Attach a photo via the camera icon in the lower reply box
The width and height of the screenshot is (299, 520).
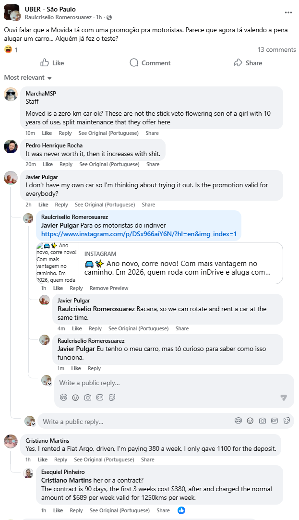263,421
